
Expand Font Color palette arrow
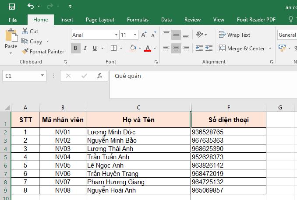tap(155, 49)
